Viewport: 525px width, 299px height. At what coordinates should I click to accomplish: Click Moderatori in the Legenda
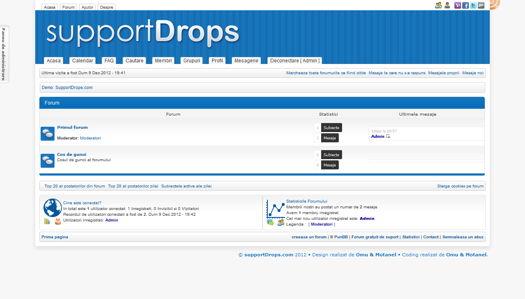pos(322,224)
